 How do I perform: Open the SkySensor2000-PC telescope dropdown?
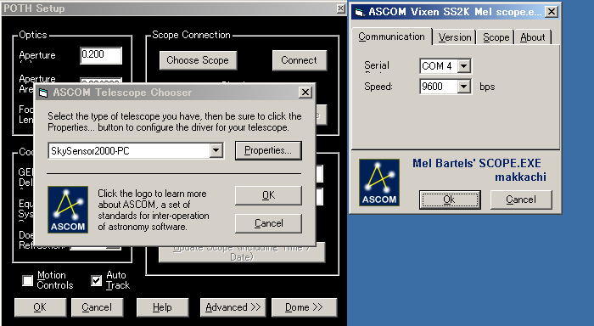(216, 150)
